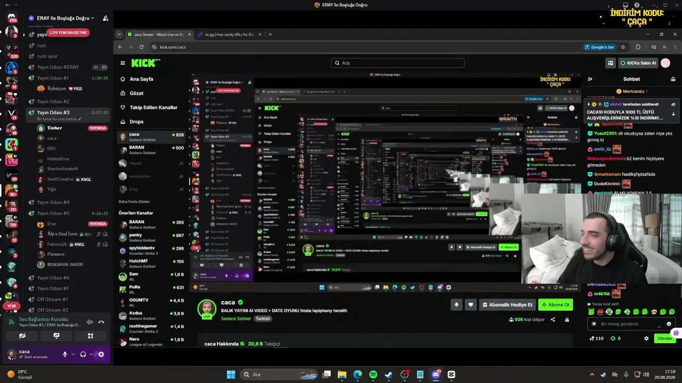Toggle follow heart for caca channel

470,305
